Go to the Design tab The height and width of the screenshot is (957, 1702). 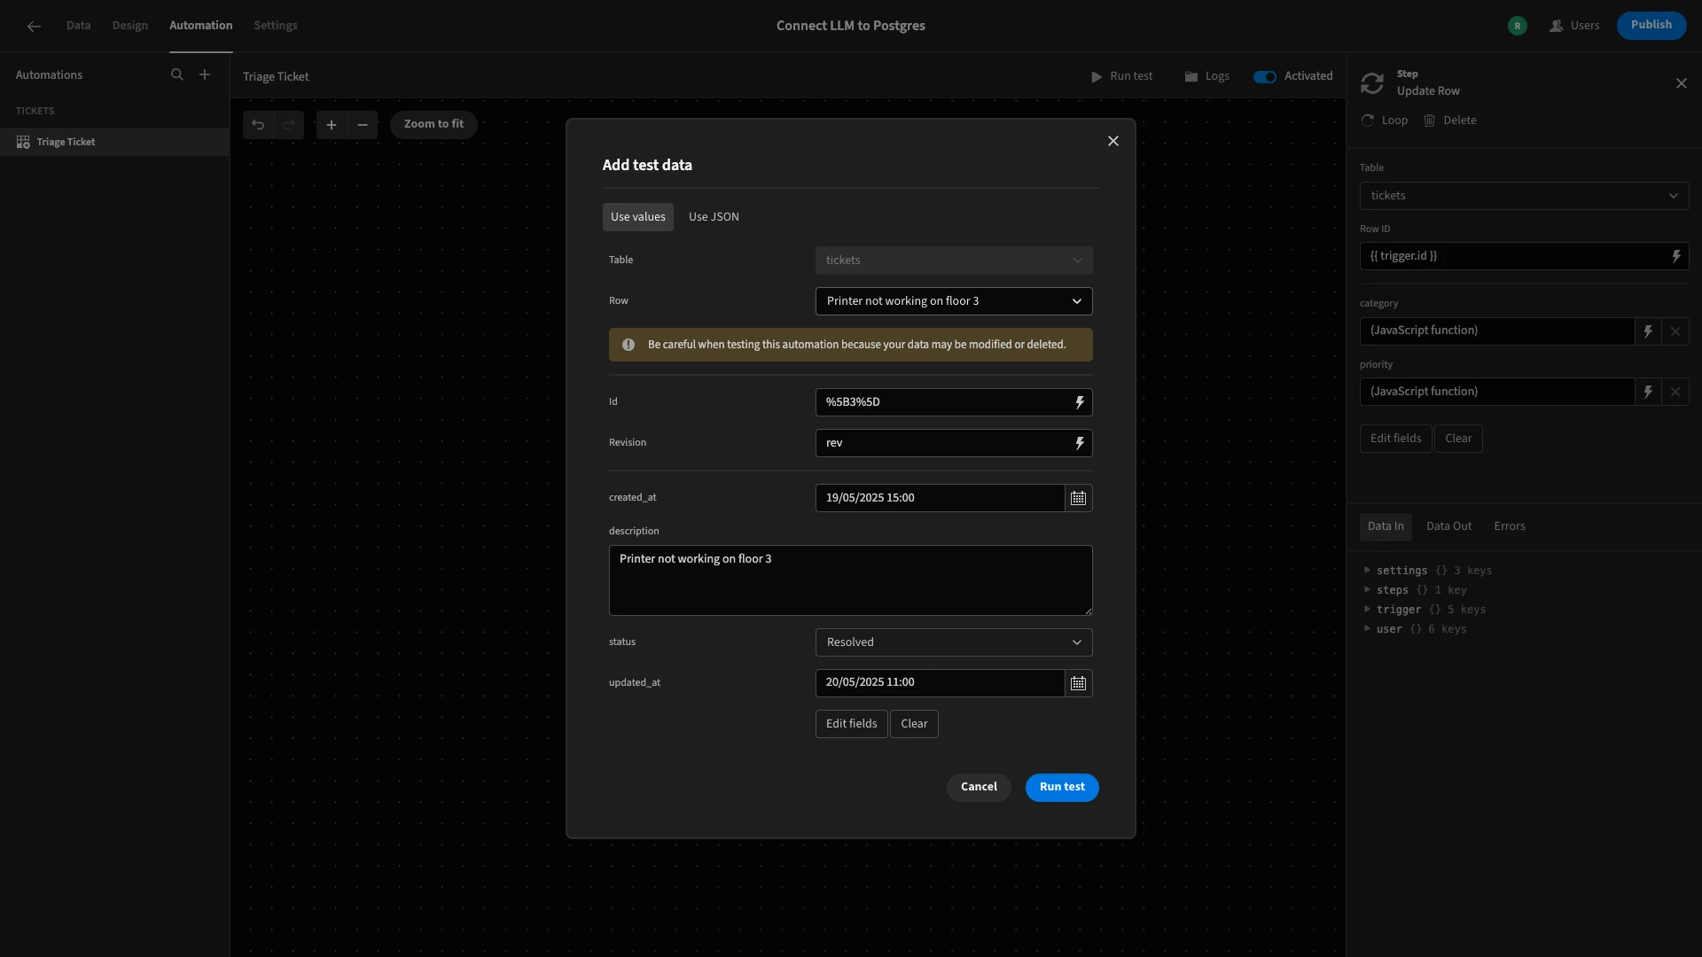coord(130,26)
